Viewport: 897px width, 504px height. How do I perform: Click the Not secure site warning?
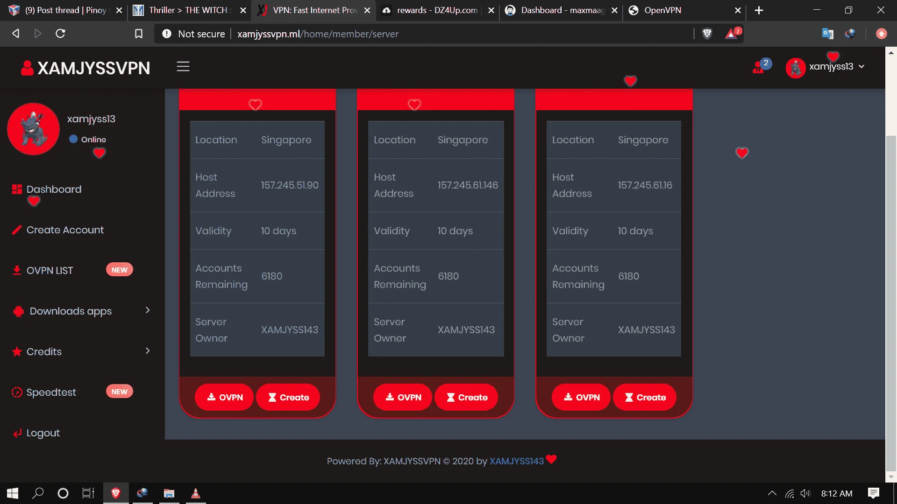pyautogui.click(x=193, y=34)
